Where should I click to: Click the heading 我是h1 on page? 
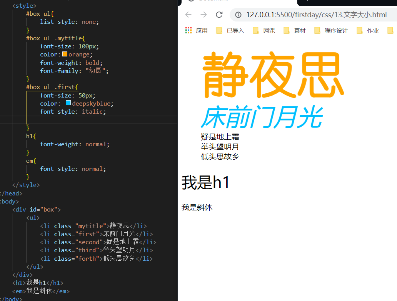(205, 182)
